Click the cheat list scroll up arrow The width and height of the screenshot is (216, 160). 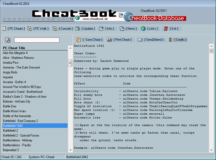tap(70, 48)
